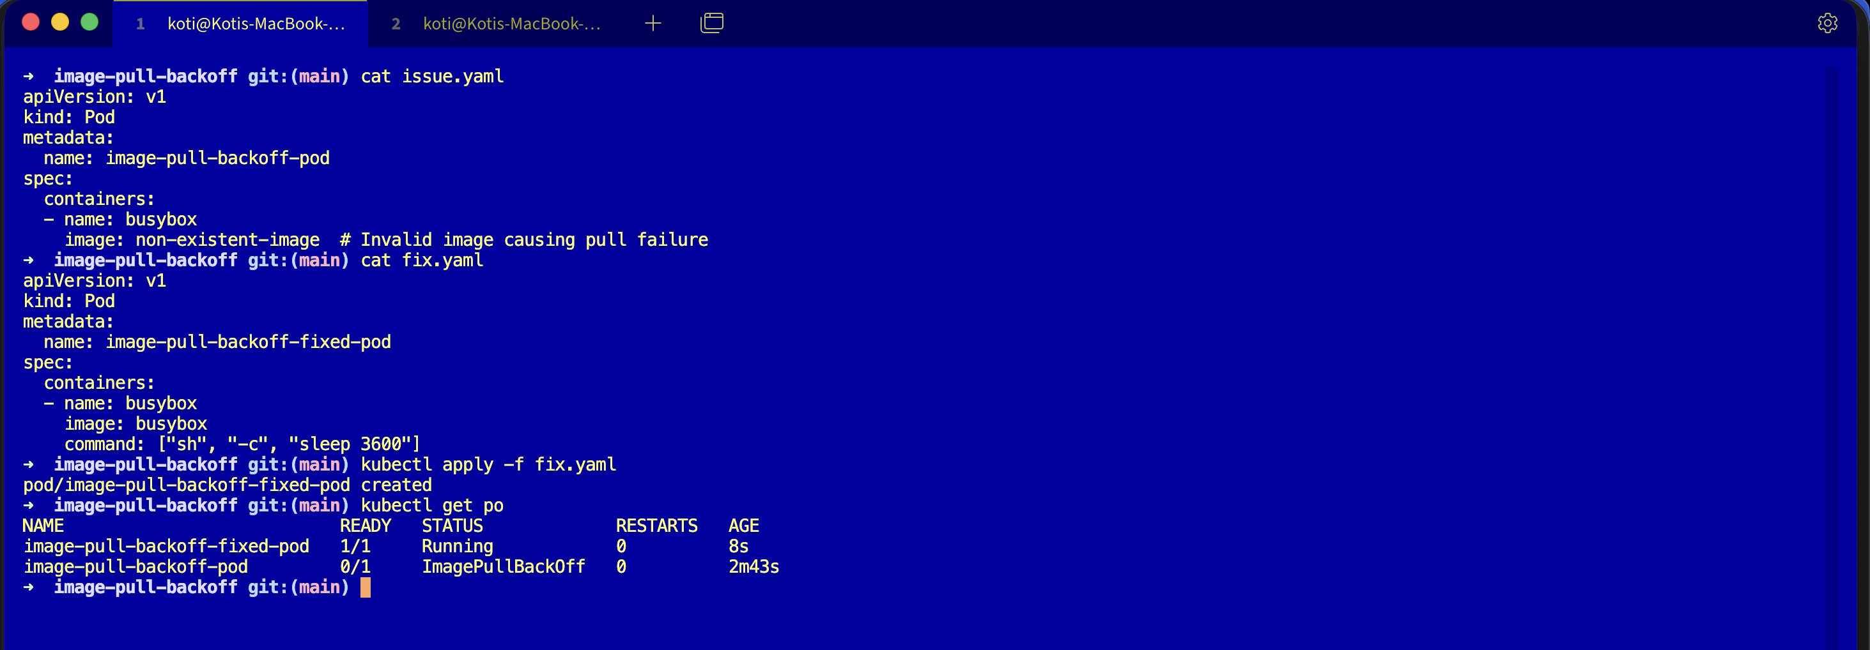Click the Running status of the fixed pod

pyautogui.click(x=456, y=547)
